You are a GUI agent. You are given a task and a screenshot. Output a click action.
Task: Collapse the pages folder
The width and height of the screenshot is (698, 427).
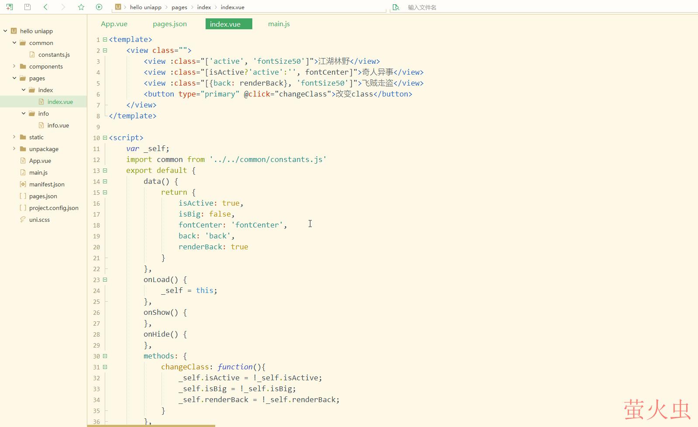[x=14, y=78]
